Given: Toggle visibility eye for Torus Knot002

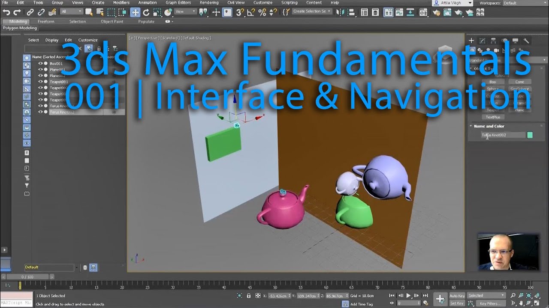Looking at the screenshot, I should tap(41, 112).
